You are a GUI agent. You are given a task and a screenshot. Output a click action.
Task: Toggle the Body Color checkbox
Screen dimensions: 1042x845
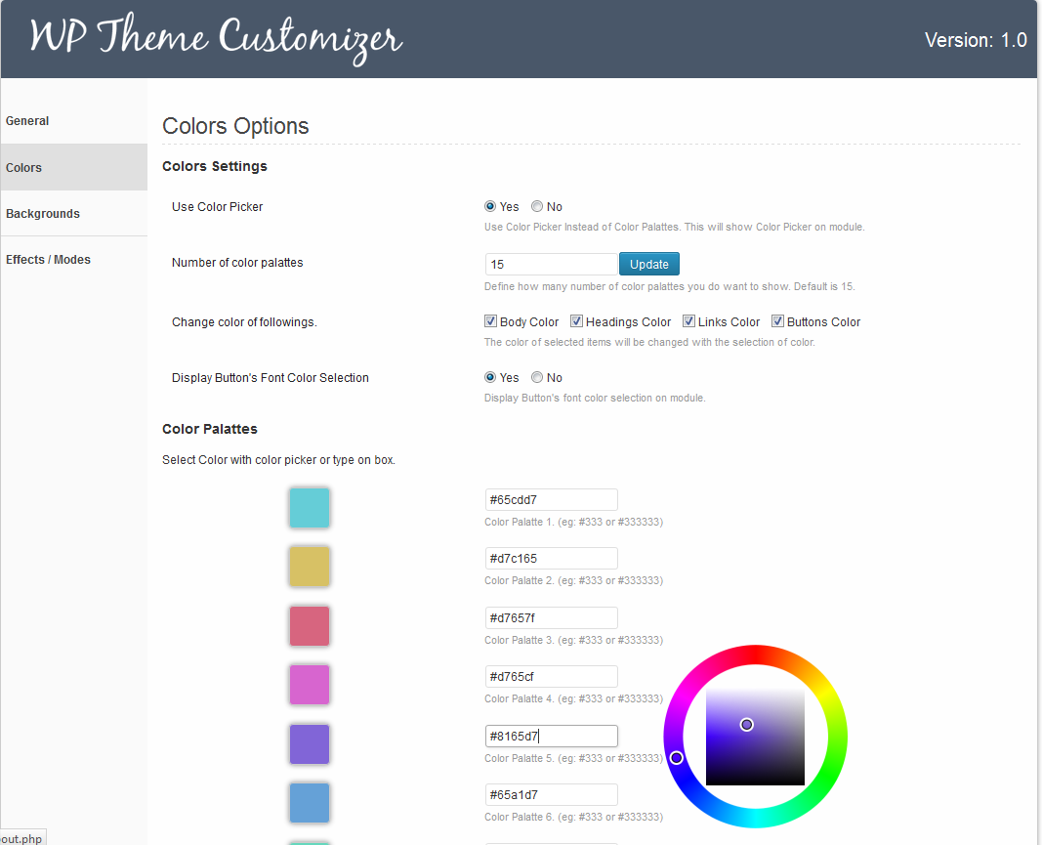click(x=490, y=321)
